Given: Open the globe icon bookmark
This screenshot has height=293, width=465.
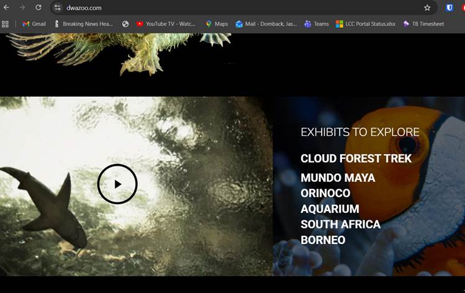Looking at the screenshot, I should [x=125, y=24].
